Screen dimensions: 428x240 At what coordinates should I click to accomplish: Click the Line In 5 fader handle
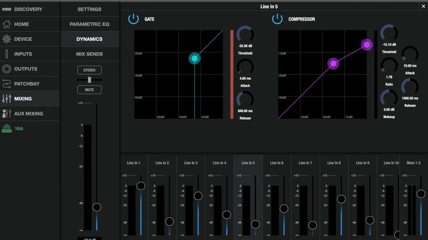[x=256, y=225]
